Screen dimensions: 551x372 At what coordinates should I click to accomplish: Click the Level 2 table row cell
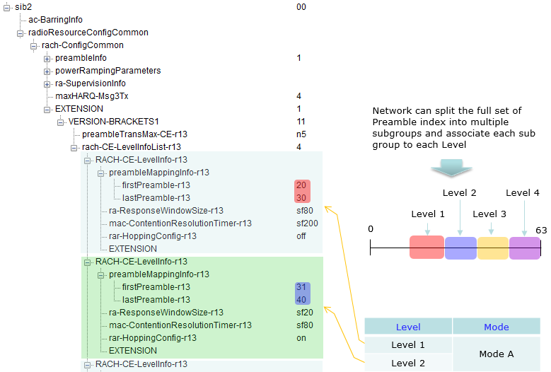(x=408, y=363)
